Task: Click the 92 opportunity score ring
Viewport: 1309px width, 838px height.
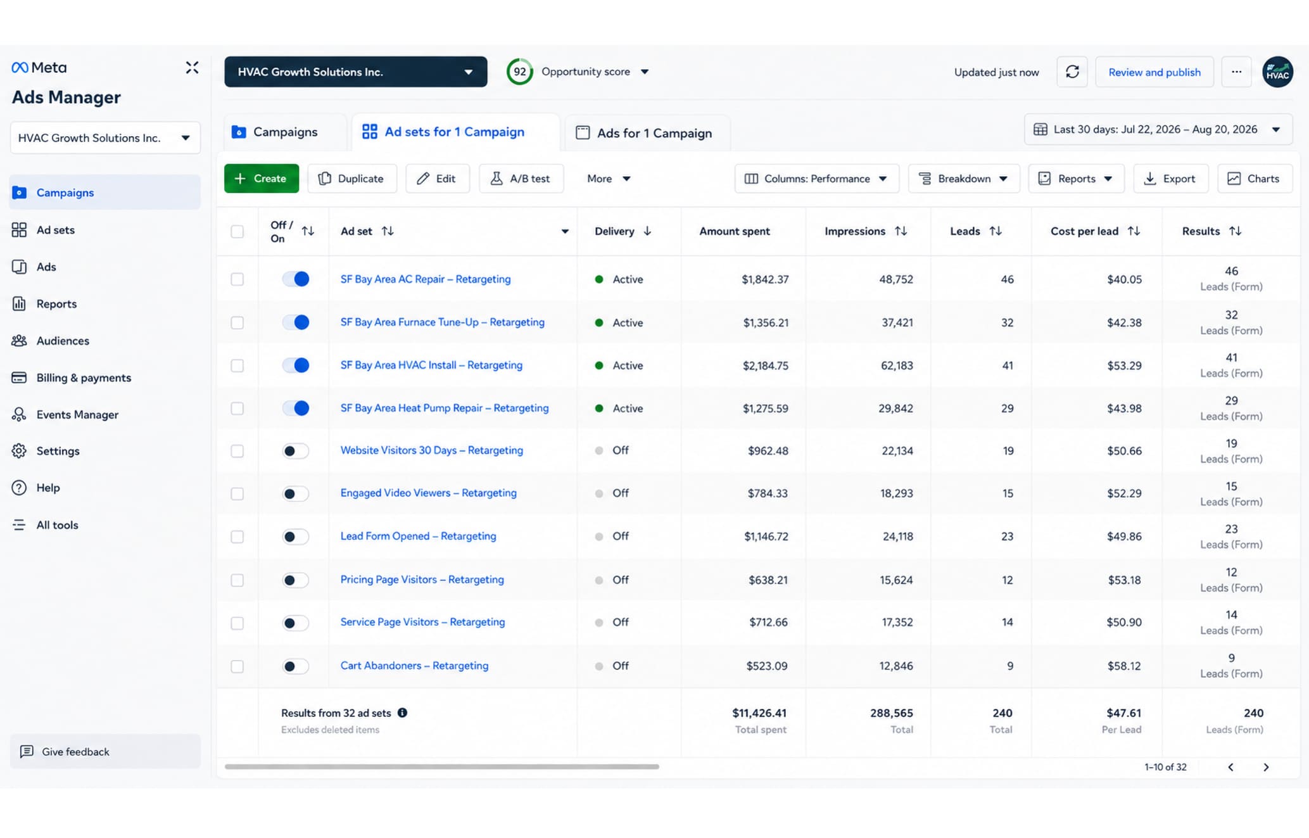Action: (519, 72)
